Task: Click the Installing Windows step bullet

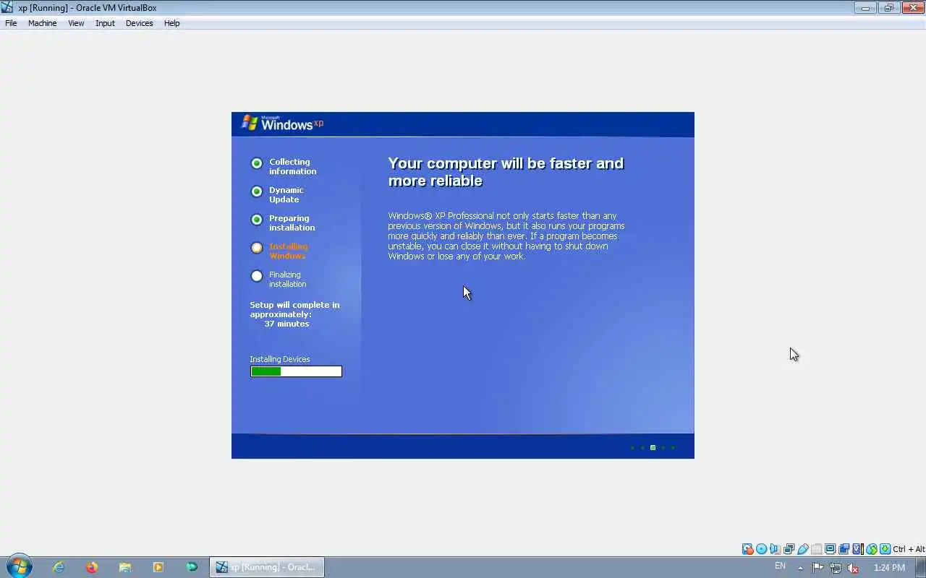Action: click(257, 248)
